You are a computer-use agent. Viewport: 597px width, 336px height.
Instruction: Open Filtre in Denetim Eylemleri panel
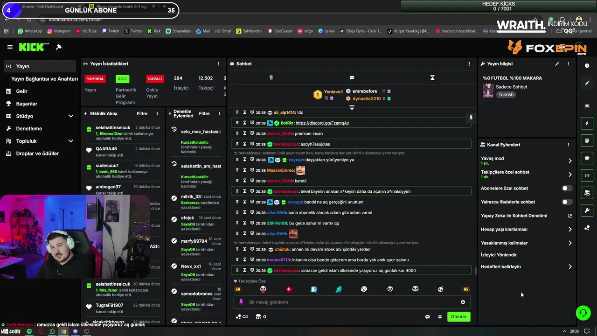click(204, 113)
